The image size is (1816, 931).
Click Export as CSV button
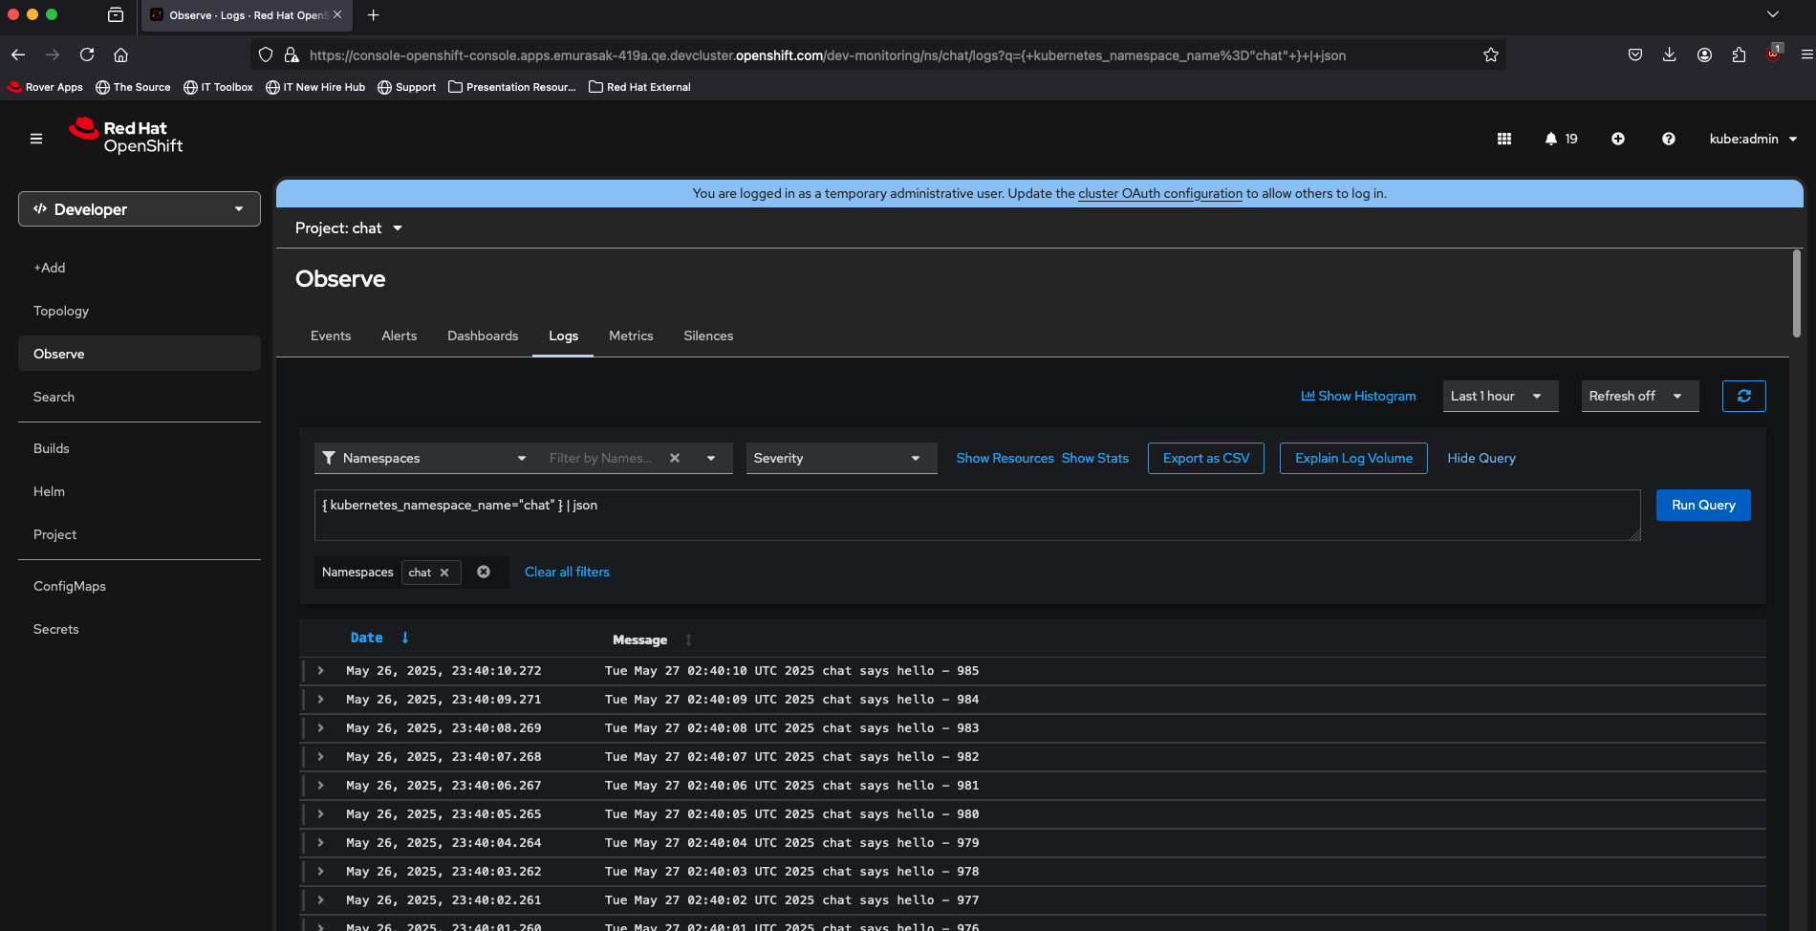(1205, 458)
